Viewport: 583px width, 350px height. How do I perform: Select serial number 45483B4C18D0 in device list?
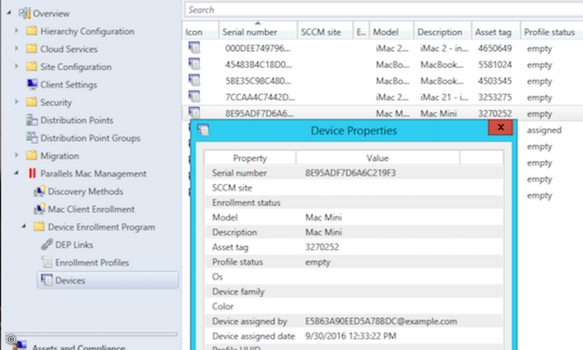coord(259,65)
